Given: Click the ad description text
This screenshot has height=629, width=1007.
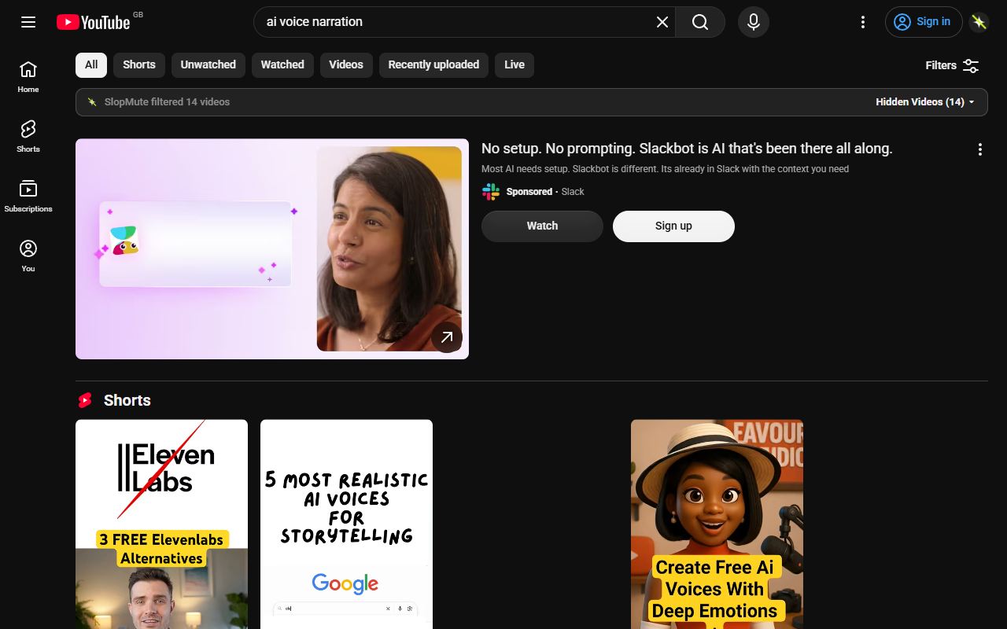Looking at the screenshot, I should [665, 169].
